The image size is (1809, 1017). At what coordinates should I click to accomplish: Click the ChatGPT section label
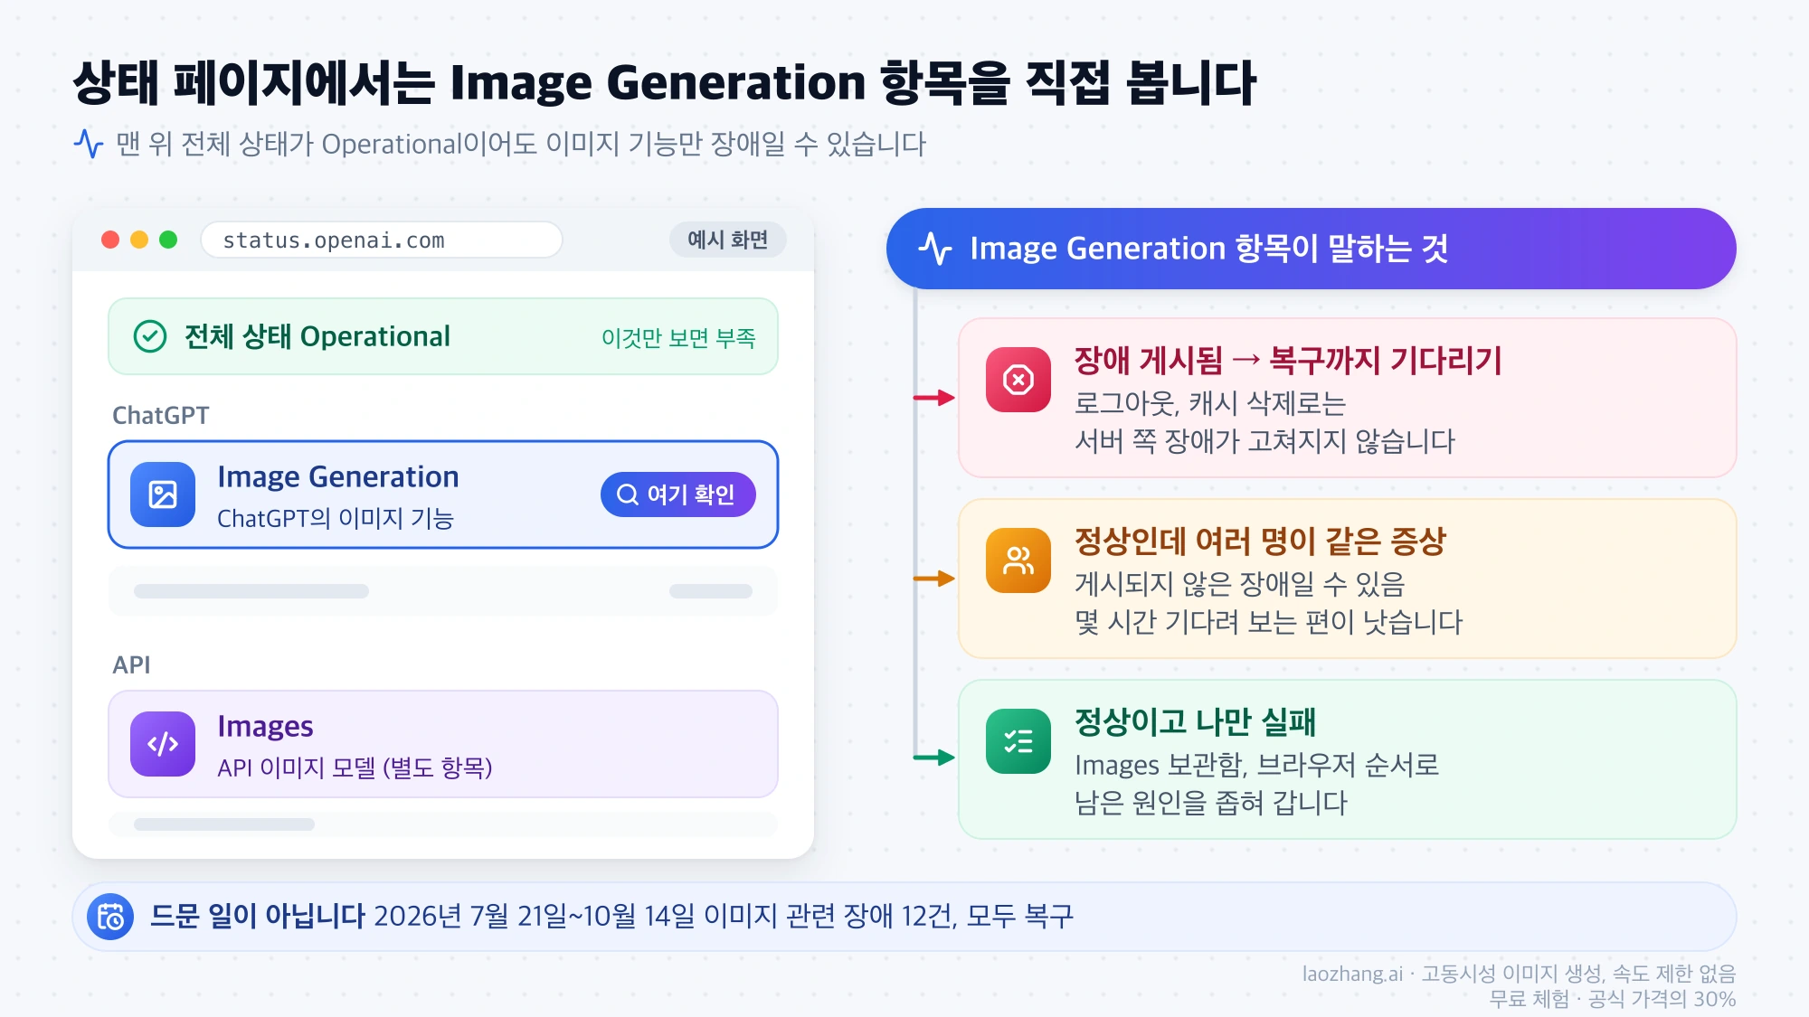[160, 415]
